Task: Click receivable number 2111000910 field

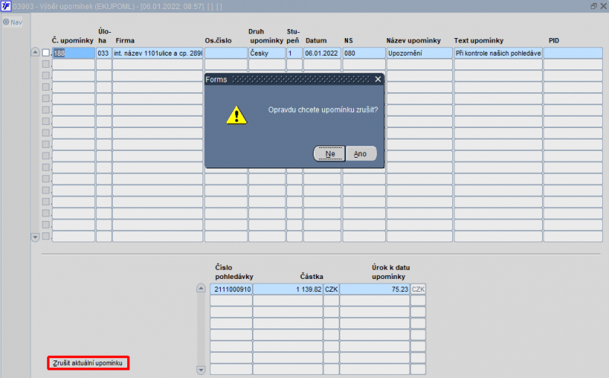Action: pos(231,290)
